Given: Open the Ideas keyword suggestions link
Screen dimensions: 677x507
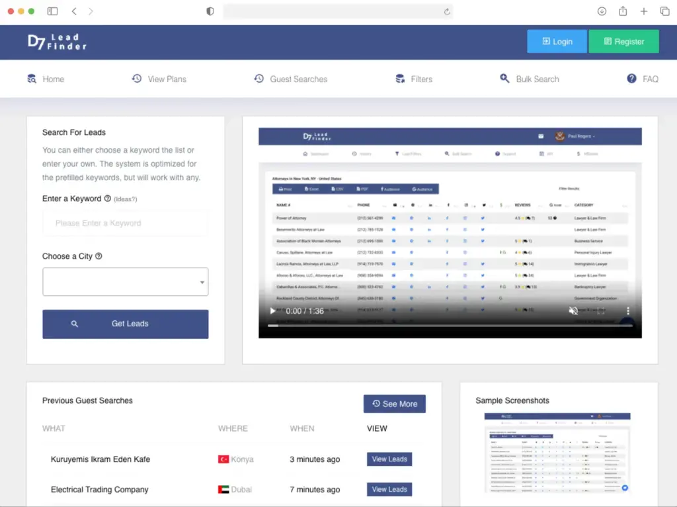Looking at the screenshot, I should (126, 199).
